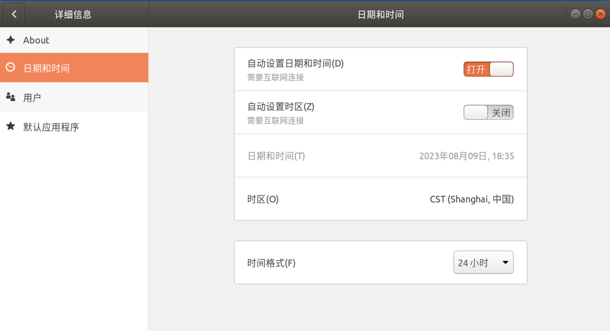
Task: Click the clock icon in the sidebar
Action: pos(10,68)
